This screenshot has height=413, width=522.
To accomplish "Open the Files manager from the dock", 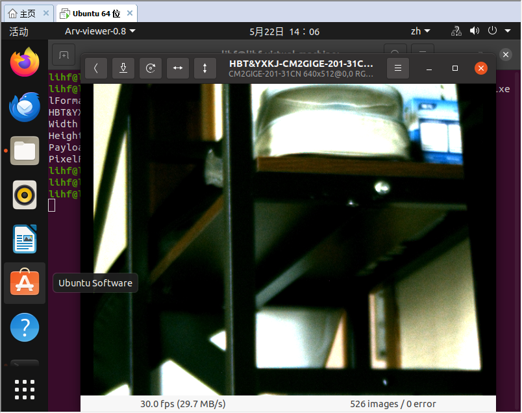I will [25, 151].
